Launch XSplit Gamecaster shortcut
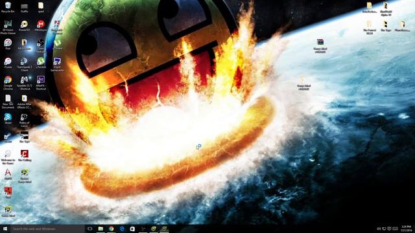 (57, 65)
